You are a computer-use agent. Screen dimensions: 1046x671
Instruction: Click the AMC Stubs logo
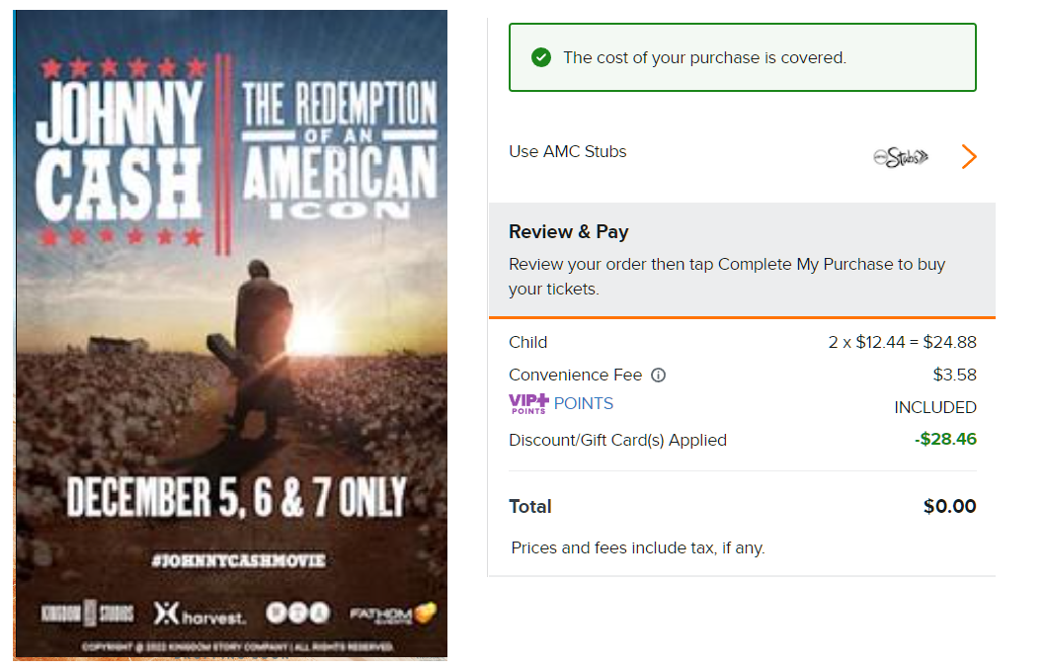point(901,156)
